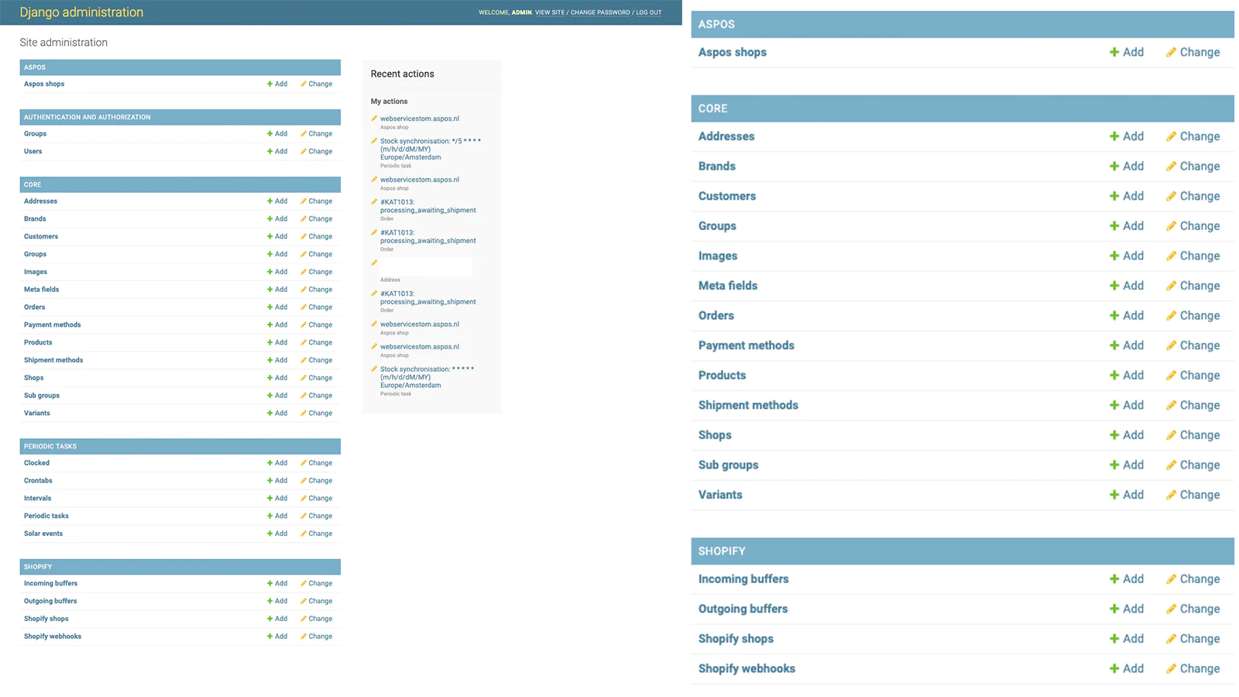Click the plus icon in the Crontabs row
The image size is (1239, 697).
point(269,480)
